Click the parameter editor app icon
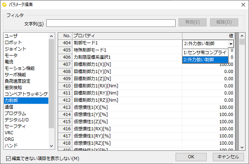This screenshot has width=249, height=164. [x=4, y=5]
